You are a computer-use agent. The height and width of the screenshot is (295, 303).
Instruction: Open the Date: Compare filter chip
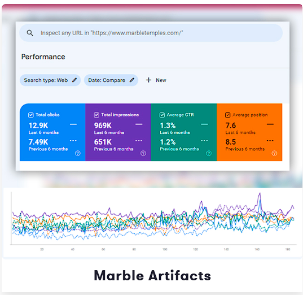111,80
